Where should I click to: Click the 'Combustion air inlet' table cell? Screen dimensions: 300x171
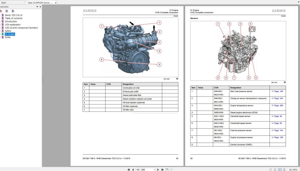(142, 88)
